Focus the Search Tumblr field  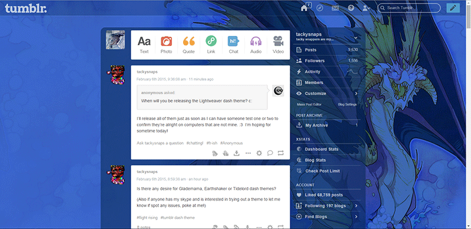tap(409, 8)
